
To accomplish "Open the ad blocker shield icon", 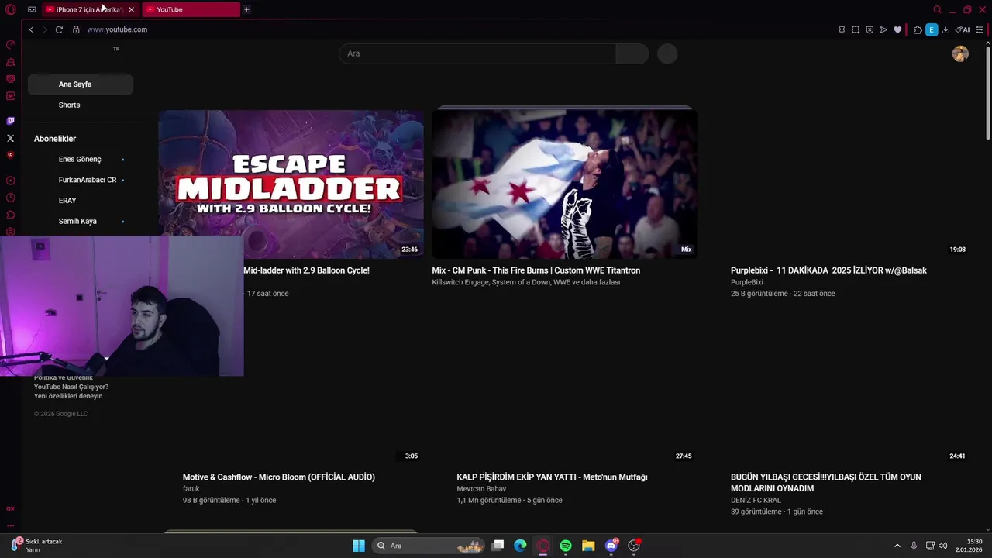I will pos(870,29).
